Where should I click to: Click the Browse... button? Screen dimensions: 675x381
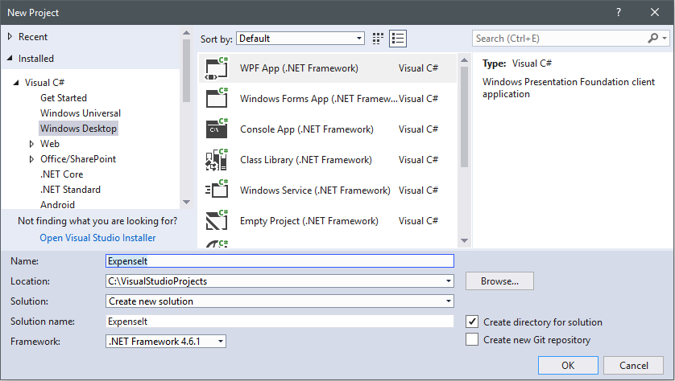click(x=499, y=281)
